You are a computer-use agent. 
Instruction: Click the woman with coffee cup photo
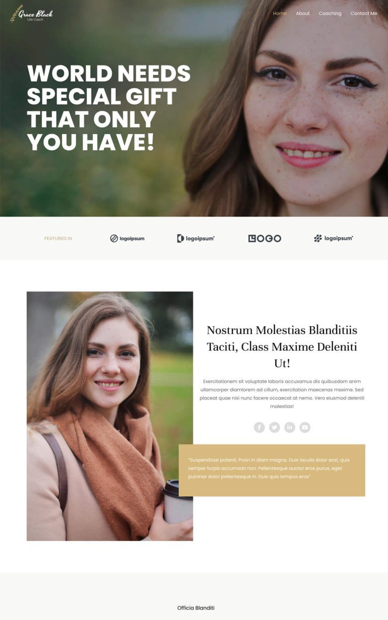coord(110,416)
